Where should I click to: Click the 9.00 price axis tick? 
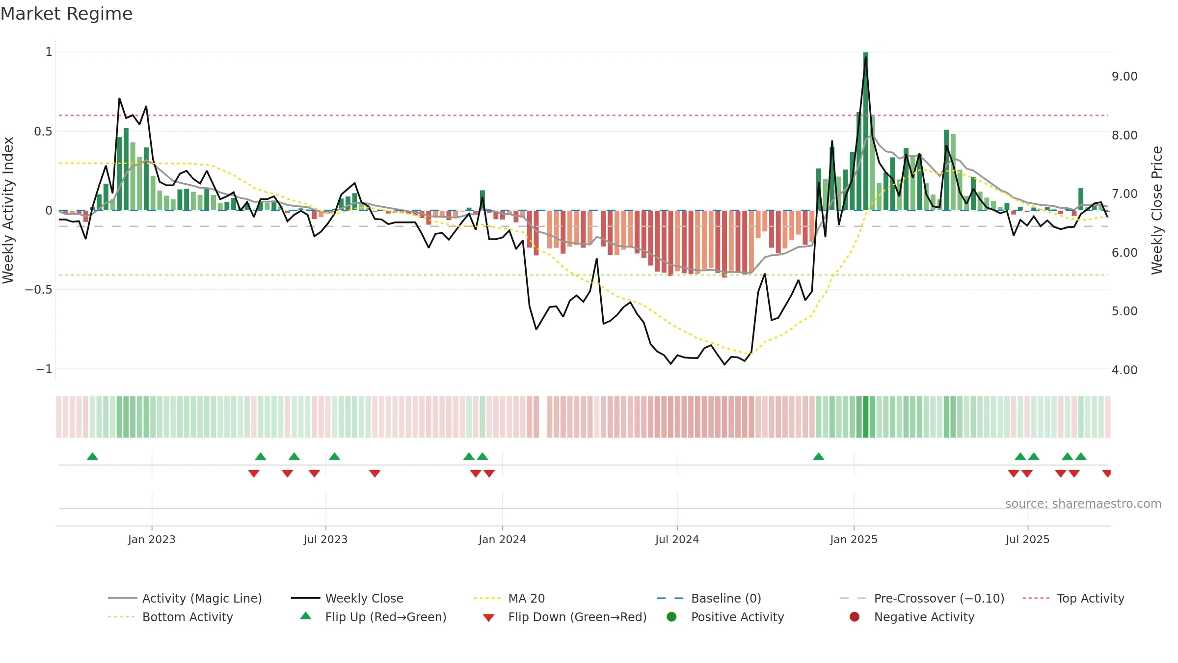tap(1124, 77)
